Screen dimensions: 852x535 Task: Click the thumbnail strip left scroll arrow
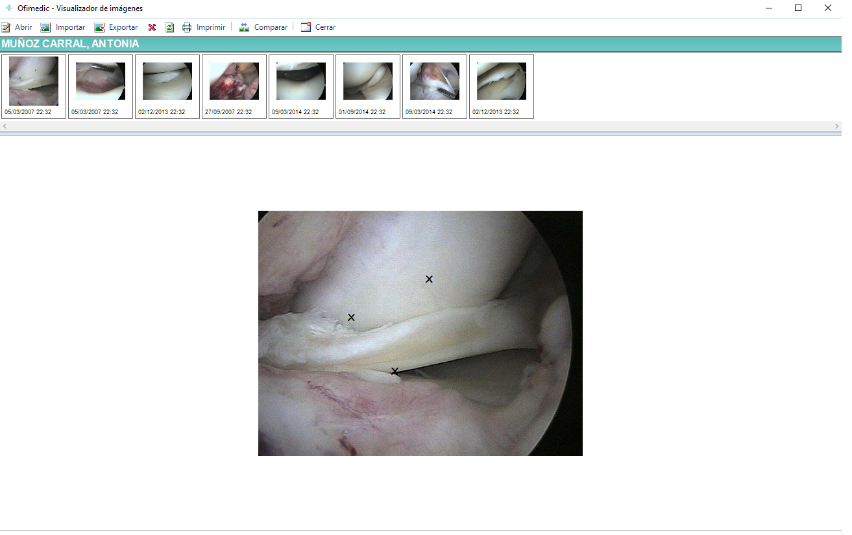pyautogui.click(x=5, y=126)
